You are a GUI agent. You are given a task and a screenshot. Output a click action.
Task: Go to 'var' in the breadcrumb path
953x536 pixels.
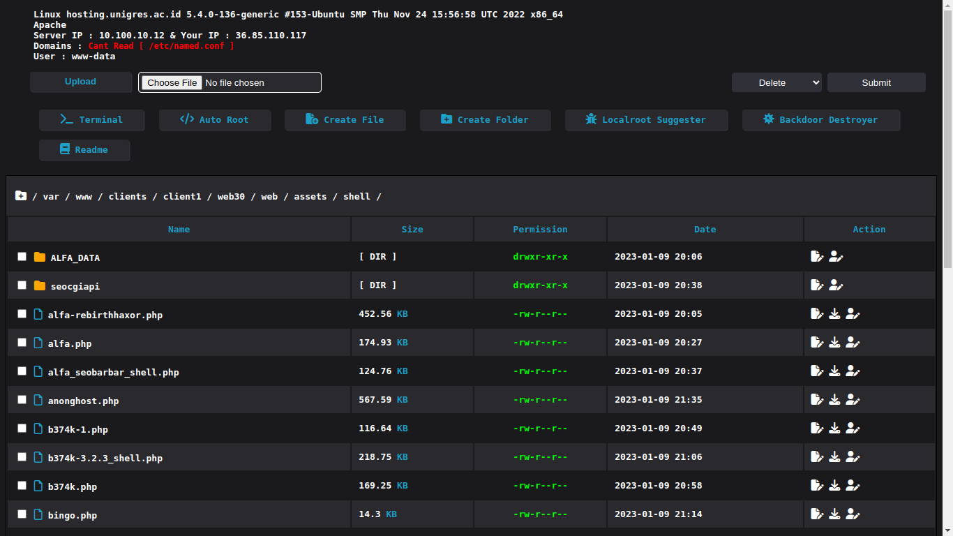tap(51, 197)
